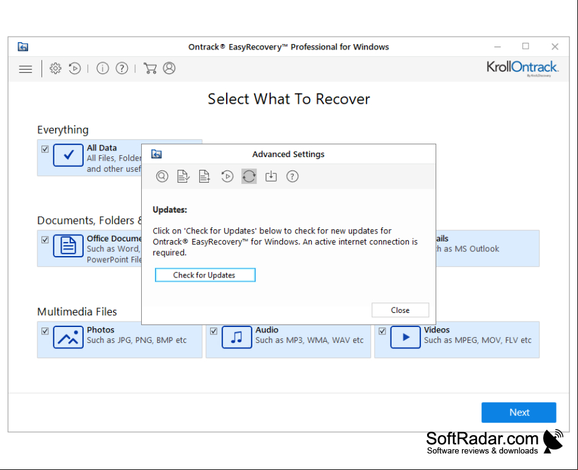Click app icon in Advanced Settings title

click(156, 154)
